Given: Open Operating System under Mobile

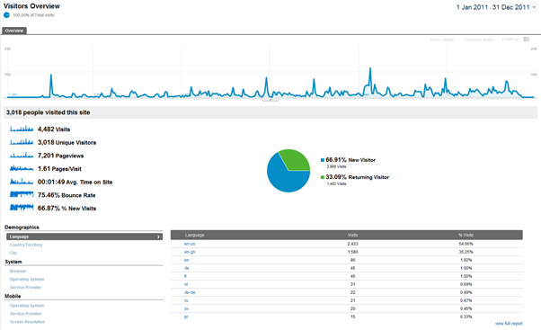Looking at the screenshot, I should [27, 306].
